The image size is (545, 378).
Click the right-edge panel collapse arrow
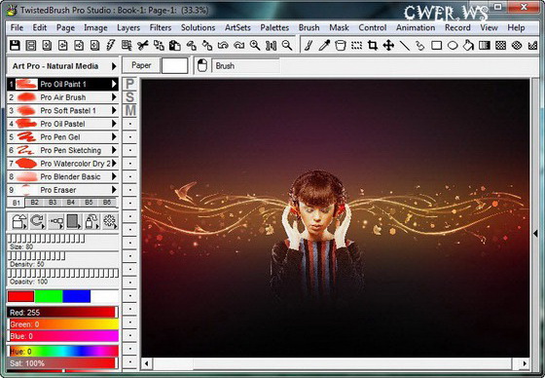click(x=535, y=234)
